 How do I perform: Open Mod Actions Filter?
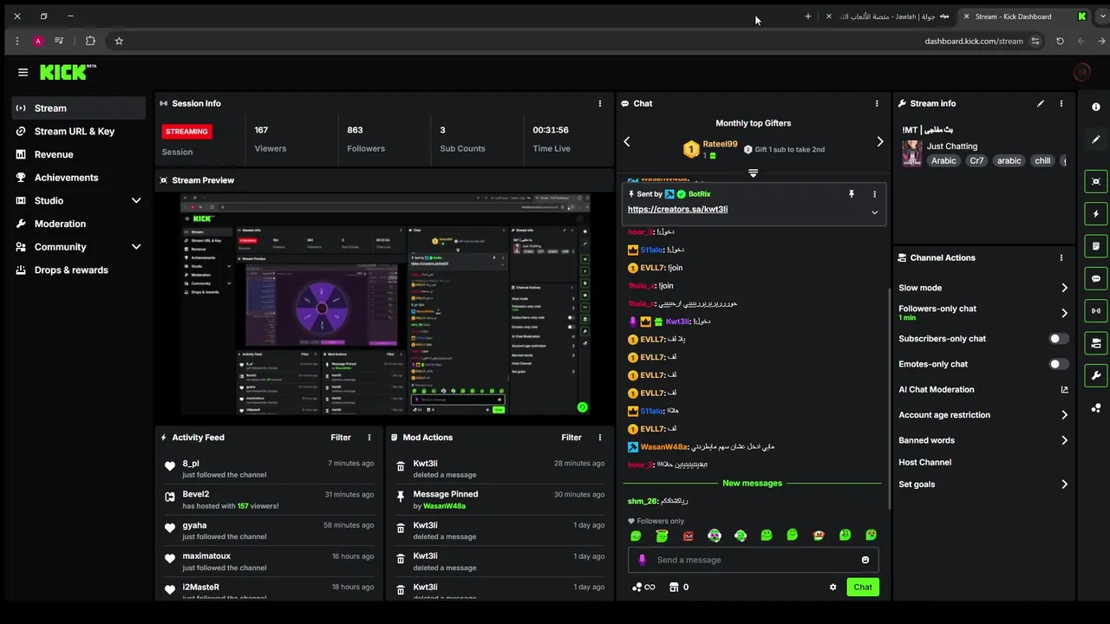click(571, 438)
